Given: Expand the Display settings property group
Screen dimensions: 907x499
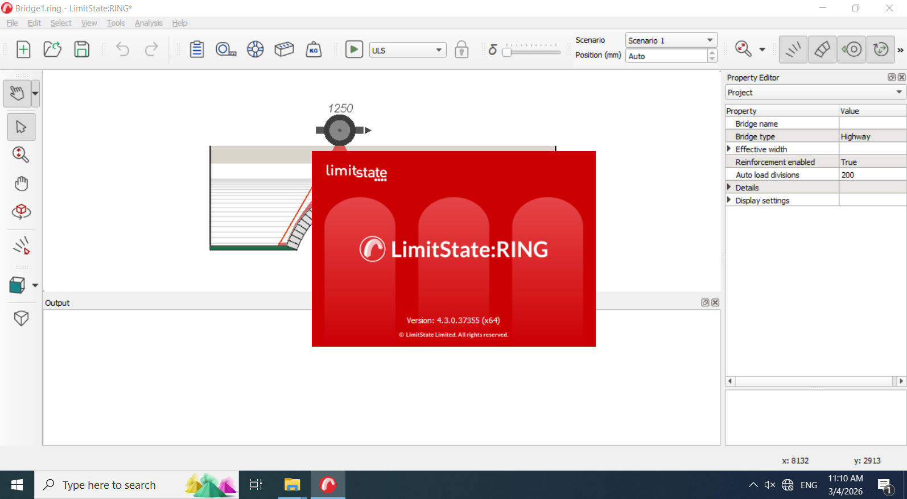Looking at the screenshot, I should (x=729, y=200).
